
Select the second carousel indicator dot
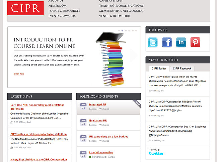pyautogui.click(x=122, y=30)
